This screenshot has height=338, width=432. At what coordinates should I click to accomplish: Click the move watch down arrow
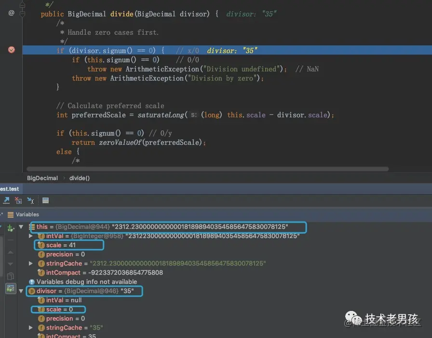tap(11, 264)
